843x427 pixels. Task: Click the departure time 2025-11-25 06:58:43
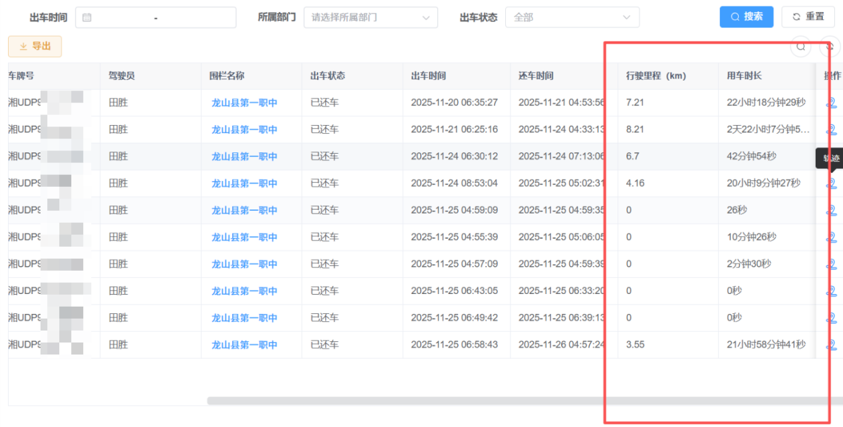[454, 345]
